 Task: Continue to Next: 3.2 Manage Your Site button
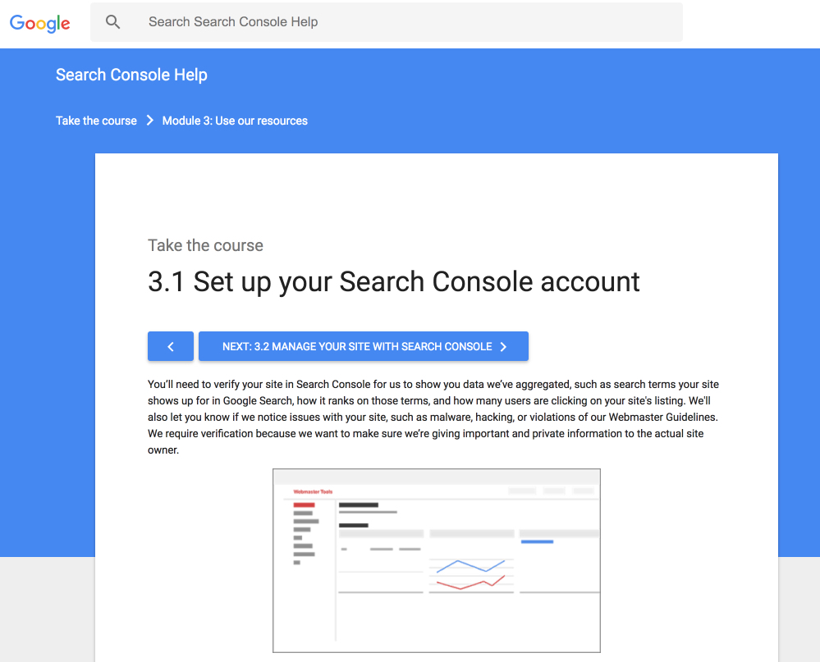[364, 346]
